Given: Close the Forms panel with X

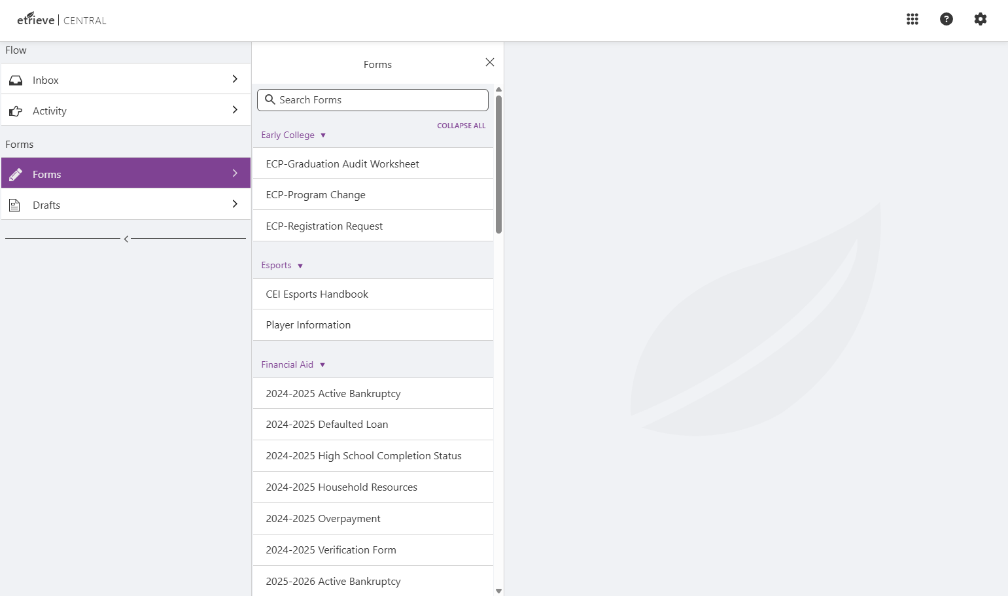Looking at the screenshot, I should [490, 62].
